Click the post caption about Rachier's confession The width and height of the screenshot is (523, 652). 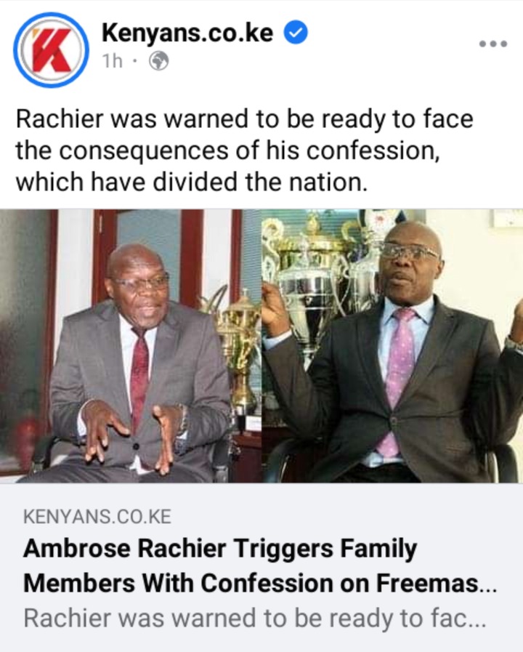tap(244, 150)
